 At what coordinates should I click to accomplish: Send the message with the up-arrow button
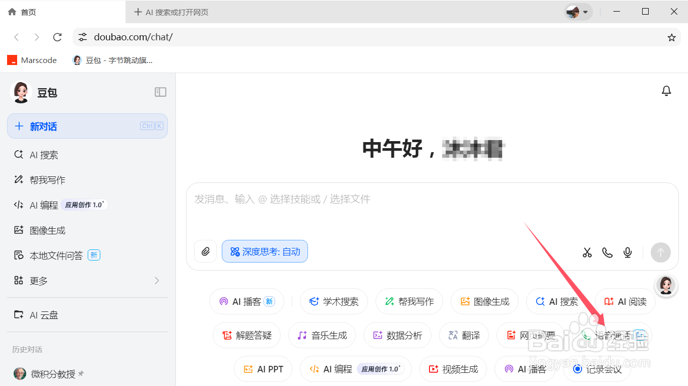[661, 252]
